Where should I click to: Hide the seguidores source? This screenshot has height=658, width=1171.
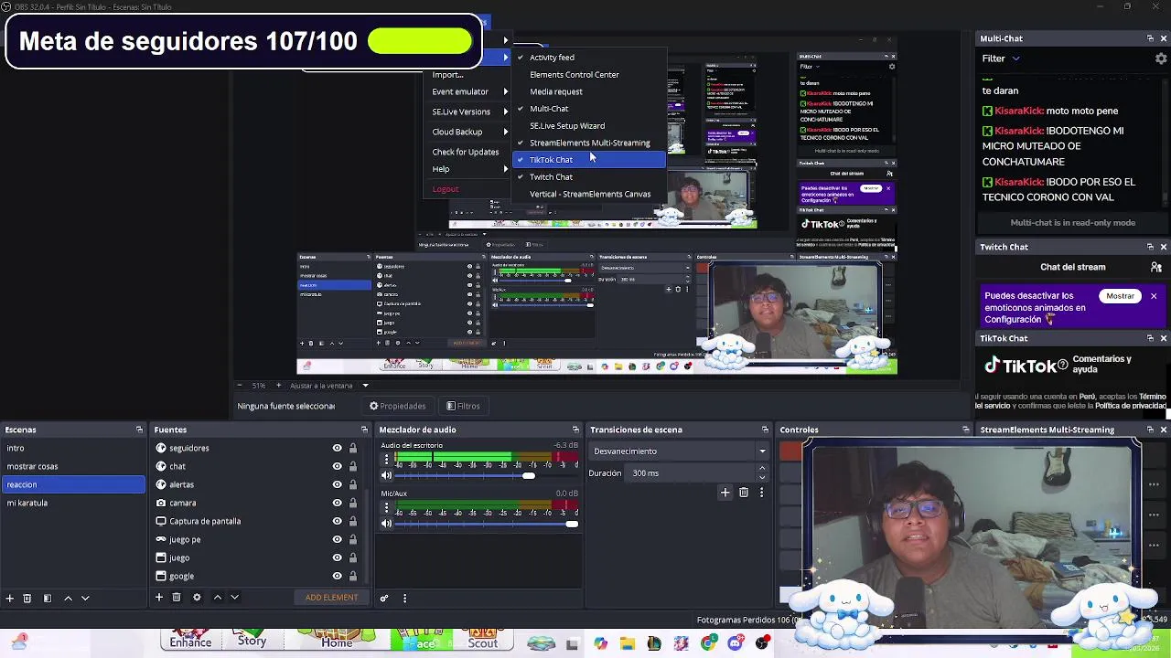337,448
